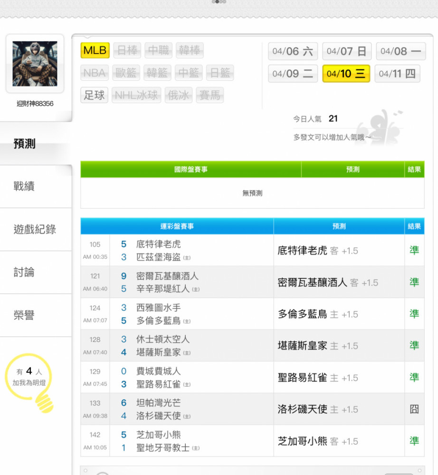The width and height of the screenshot is (438, 475).
Task: Click the 密爾瓦基釀酒人 team name in game 121
Action: [x=168, y=276]
